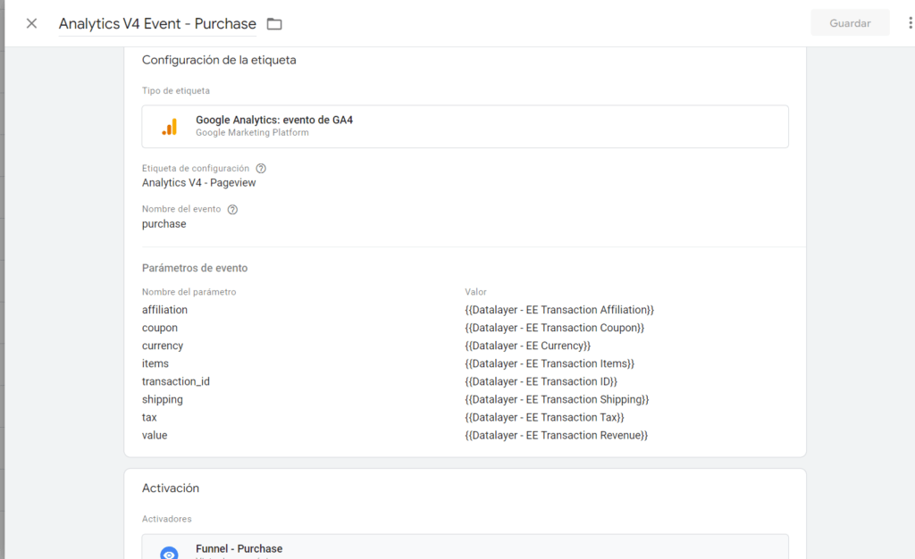Click the EE Transaction Coupon variable value

tap(554, 329)
